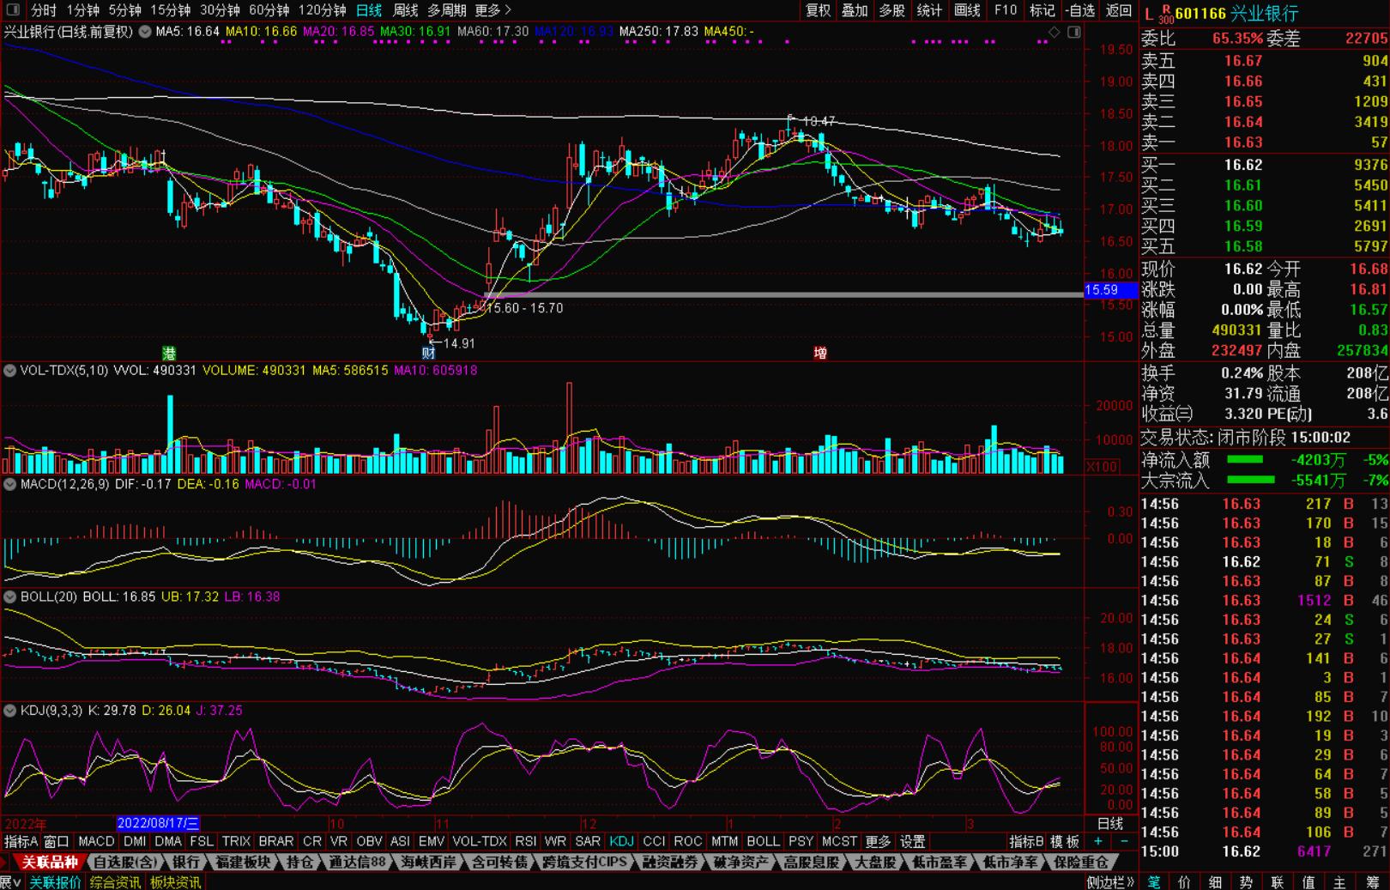
Task: Zoom in chart with plus icon
Action: click(1098, 842)
